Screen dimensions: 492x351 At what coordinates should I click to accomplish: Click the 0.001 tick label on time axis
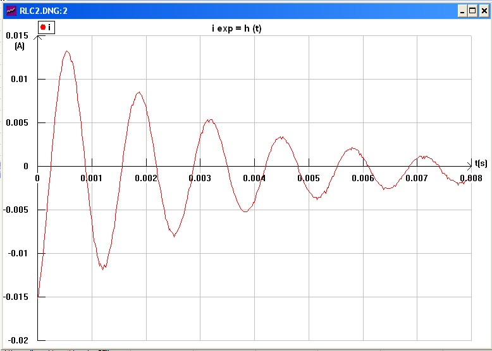click(91, 178)
